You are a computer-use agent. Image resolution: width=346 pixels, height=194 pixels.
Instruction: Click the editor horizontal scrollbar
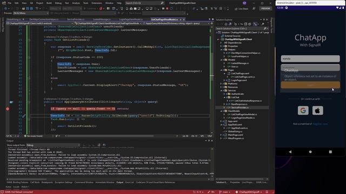110,136
